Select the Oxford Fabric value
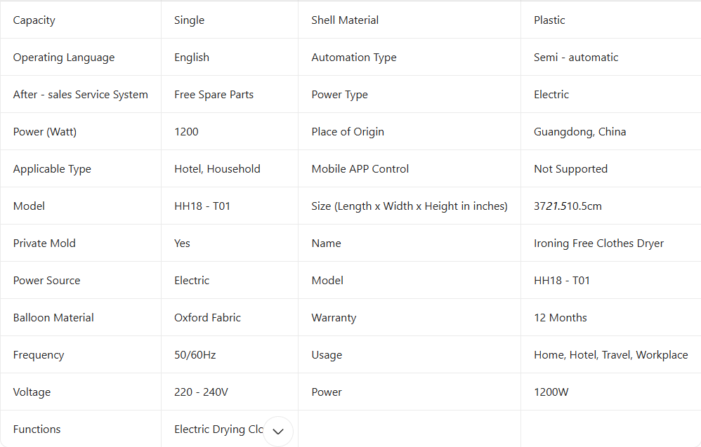701x447 pixels. (x=207, y=318)
